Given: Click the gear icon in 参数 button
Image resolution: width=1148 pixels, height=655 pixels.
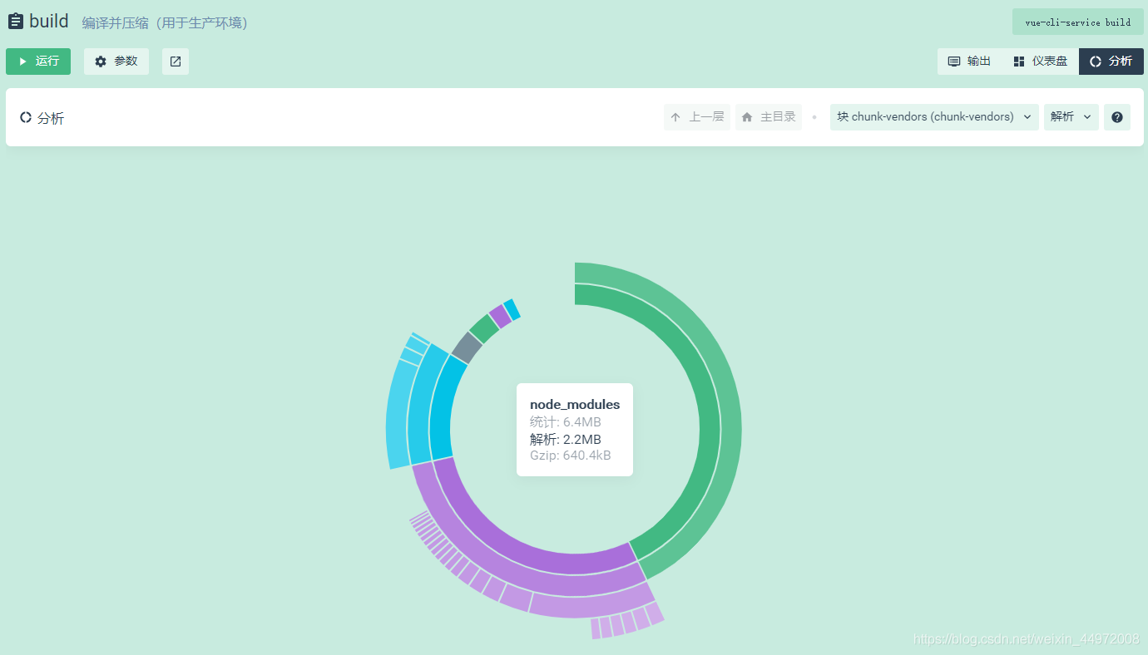Looking at the screenshot, I should (101, 62).
